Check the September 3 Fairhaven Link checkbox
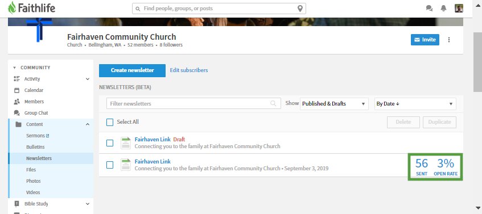Image resolution: width=482 pixels, height=214 pixels. click(110, 165)
